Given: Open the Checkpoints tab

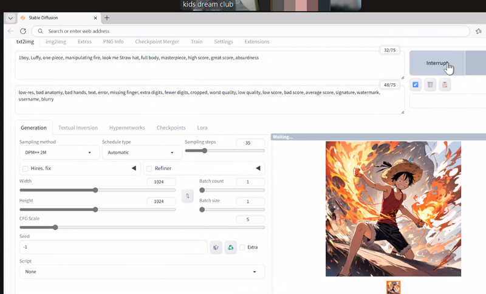Looking at the screenshot, I should click(x=171, y=128).
